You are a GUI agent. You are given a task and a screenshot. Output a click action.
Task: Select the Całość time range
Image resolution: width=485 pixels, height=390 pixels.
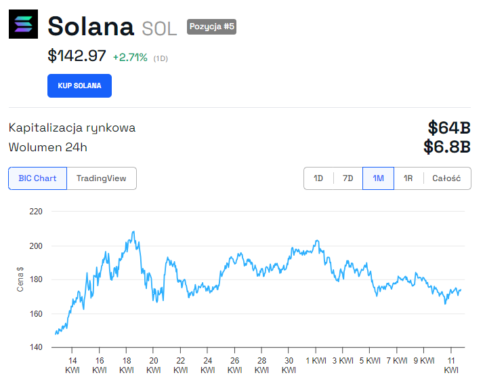point(446,178)
